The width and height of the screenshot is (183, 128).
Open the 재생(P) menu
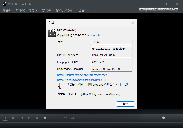(33, 10)
